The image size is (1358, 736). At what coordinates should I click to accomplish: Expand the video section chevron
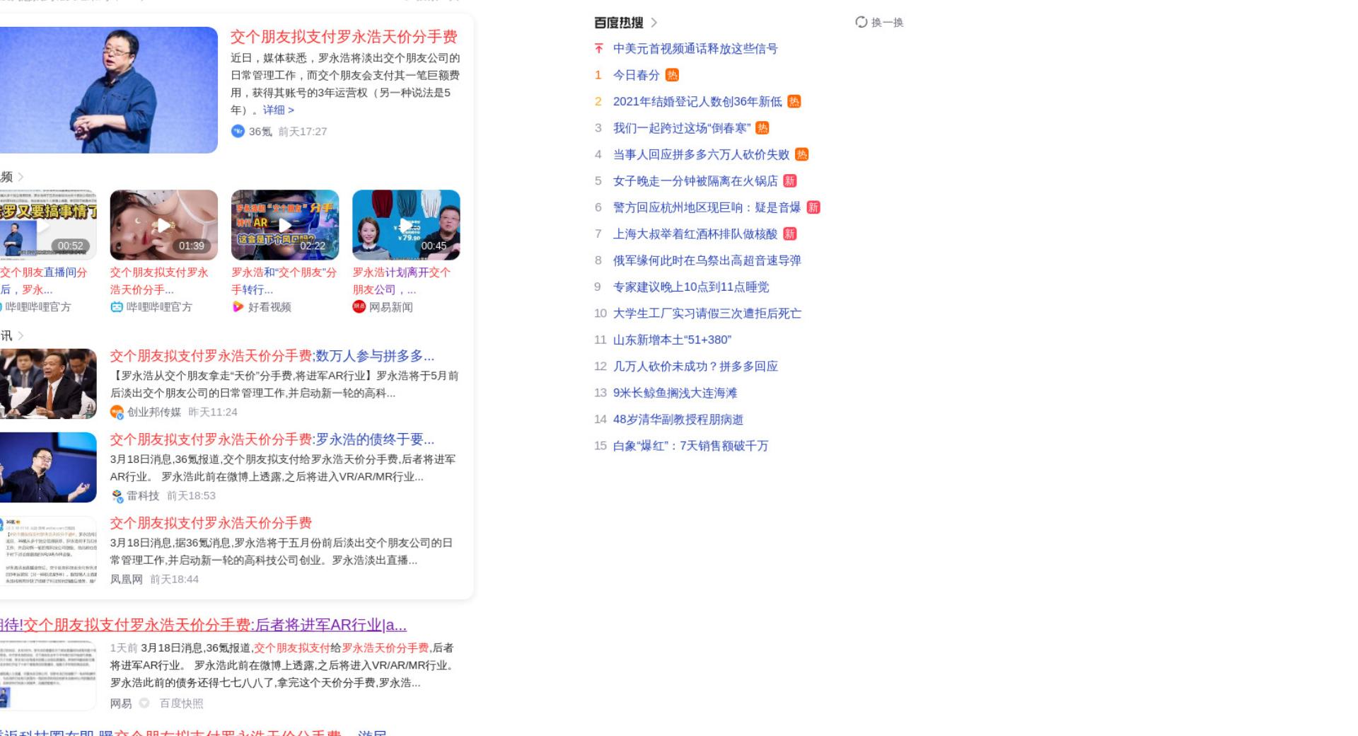click(21, 177)
